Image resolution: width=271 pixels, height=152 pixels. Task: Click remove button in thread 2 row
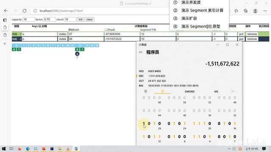click(252, 39)
